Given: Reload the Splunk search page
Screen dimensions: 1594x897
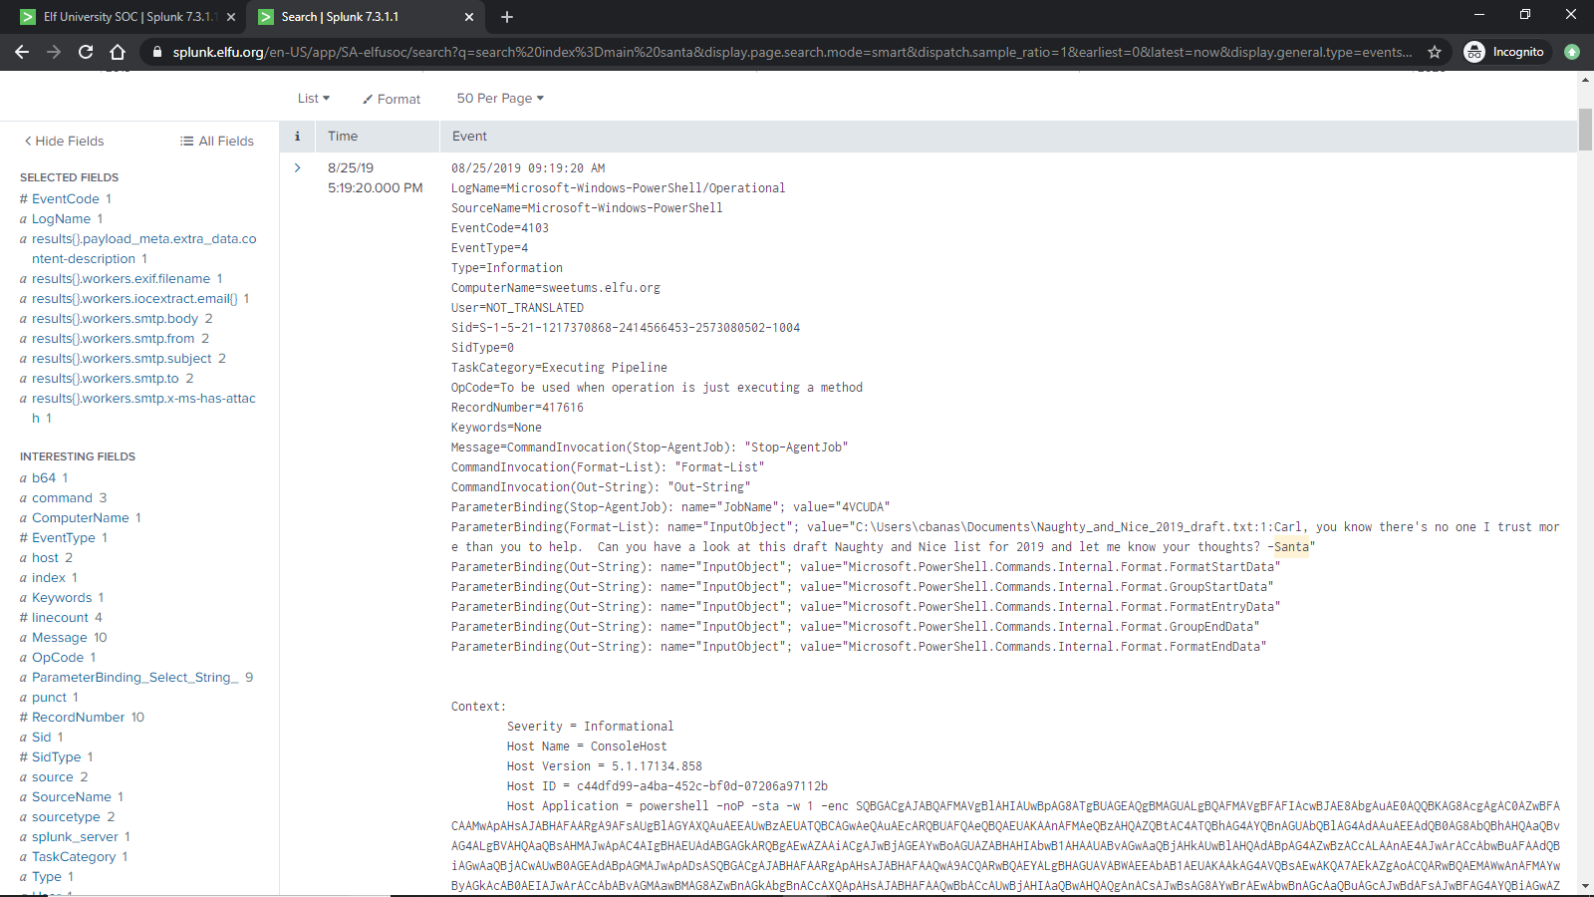Looking at the screenshot, I should click(86, 52).
